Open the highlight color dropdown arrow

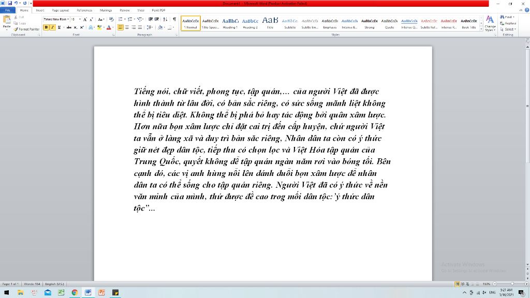104,27
